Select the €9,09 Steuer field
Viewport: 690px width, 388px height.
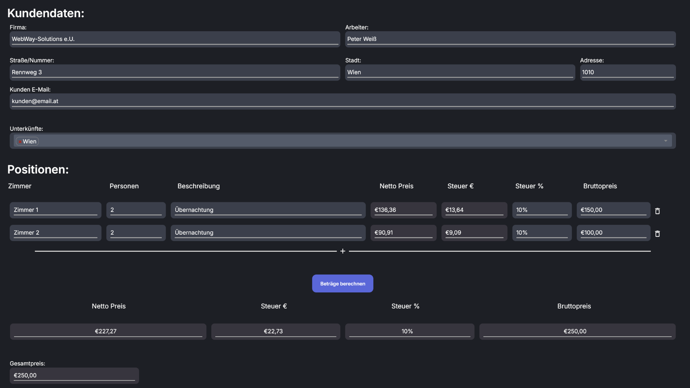[474, 233]
